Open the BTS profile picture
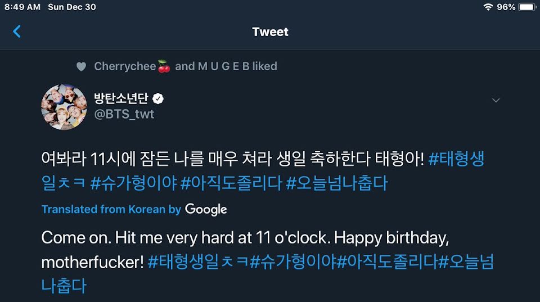Screen dimensions: 540x302 point(64,107)
